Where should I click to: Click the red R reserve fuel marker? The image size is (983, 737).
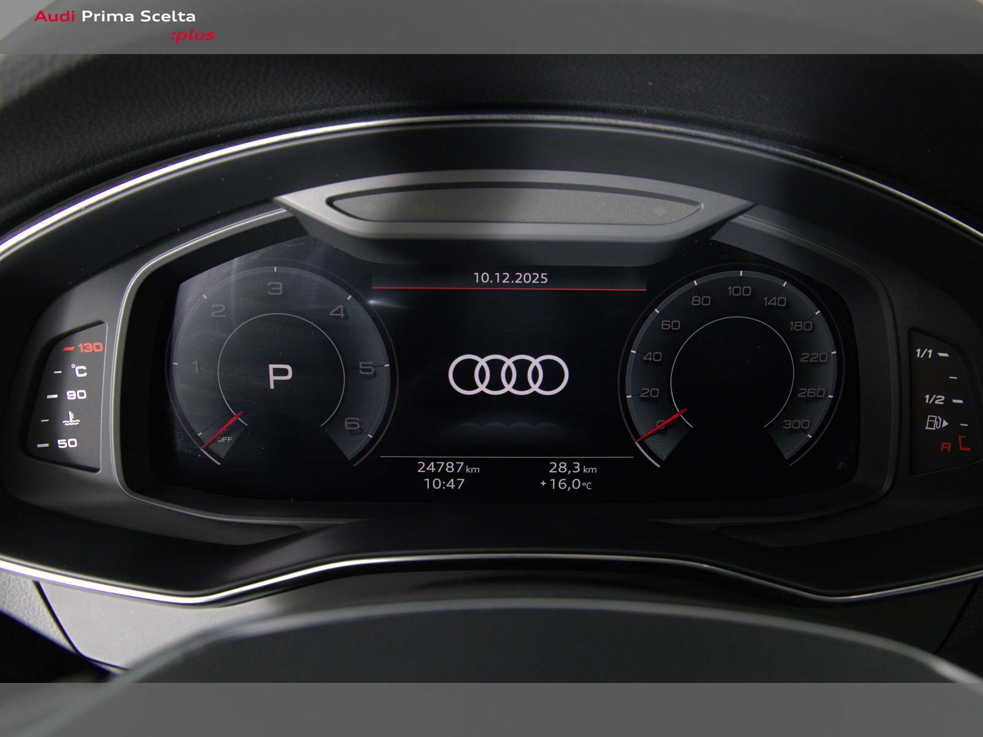pos(946,446)
